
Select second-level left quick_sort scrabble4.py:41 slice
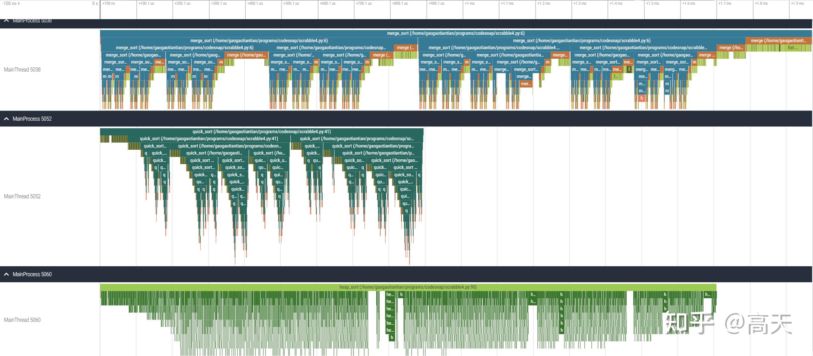[x=209, y=139]
